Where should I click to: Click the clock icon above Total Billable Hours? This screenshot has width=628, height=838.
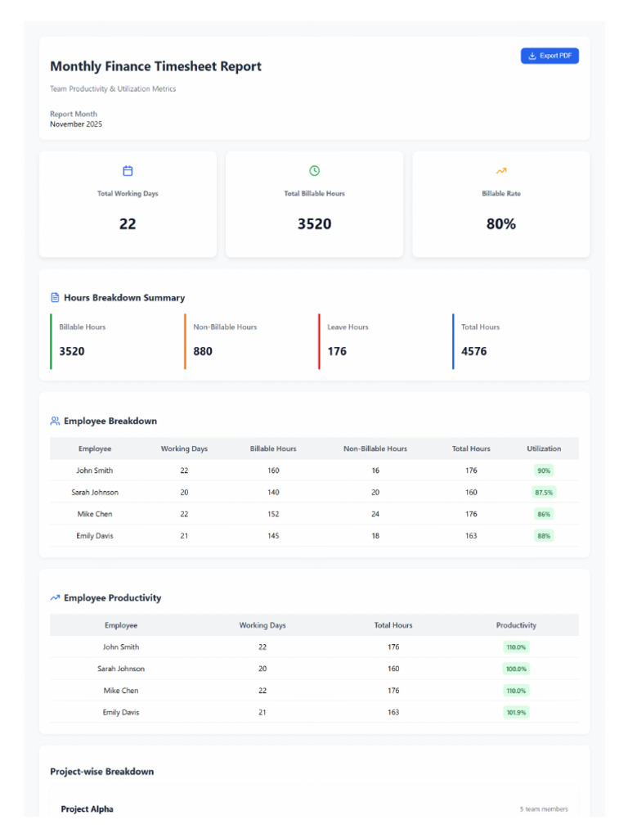[x=314, y=171]
